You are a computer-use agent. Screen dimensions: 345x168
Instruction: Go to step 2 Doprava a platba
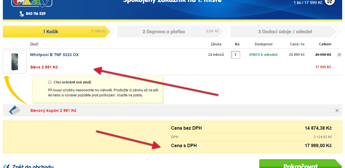coord(170,32)
